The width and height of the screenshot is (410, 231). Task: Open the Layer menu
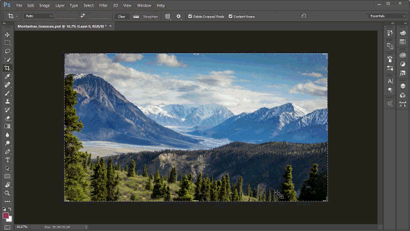[x=60, y=5]
